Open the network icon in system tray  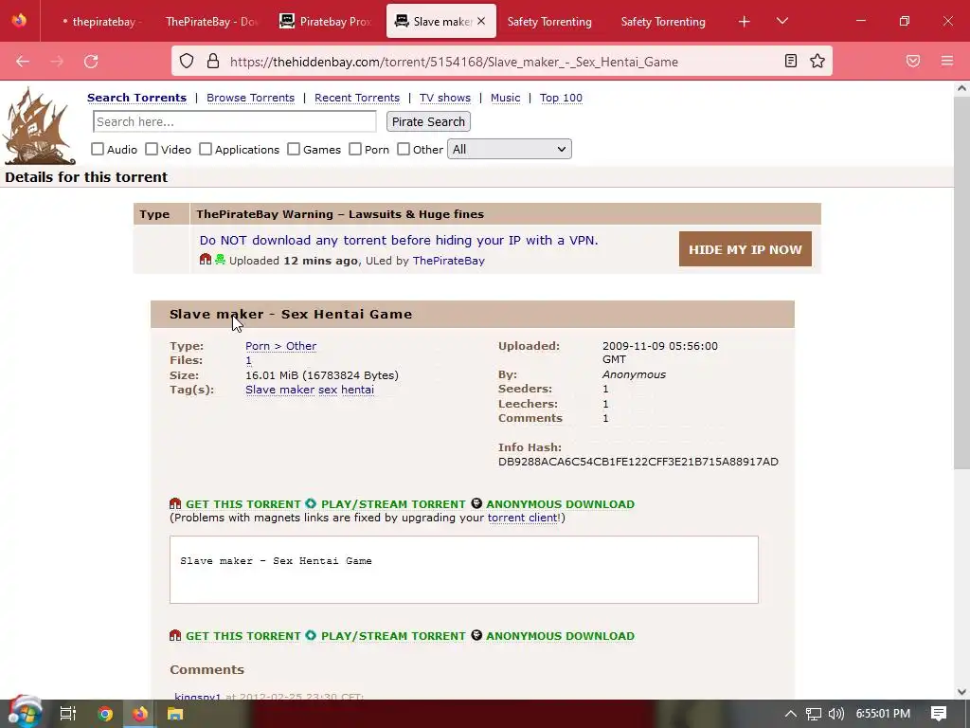click(x=814, y=714)
